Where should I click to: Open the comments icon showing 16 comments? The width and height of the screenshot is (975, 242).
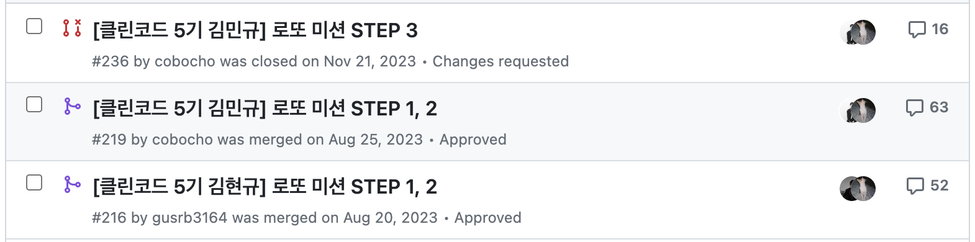pyautogui.click(x=928, y=29)
